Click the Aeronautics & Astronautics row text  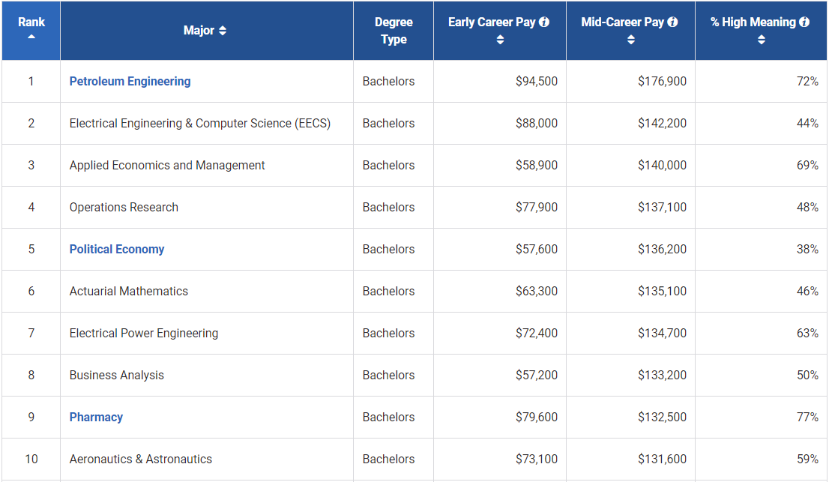[141, 460]
